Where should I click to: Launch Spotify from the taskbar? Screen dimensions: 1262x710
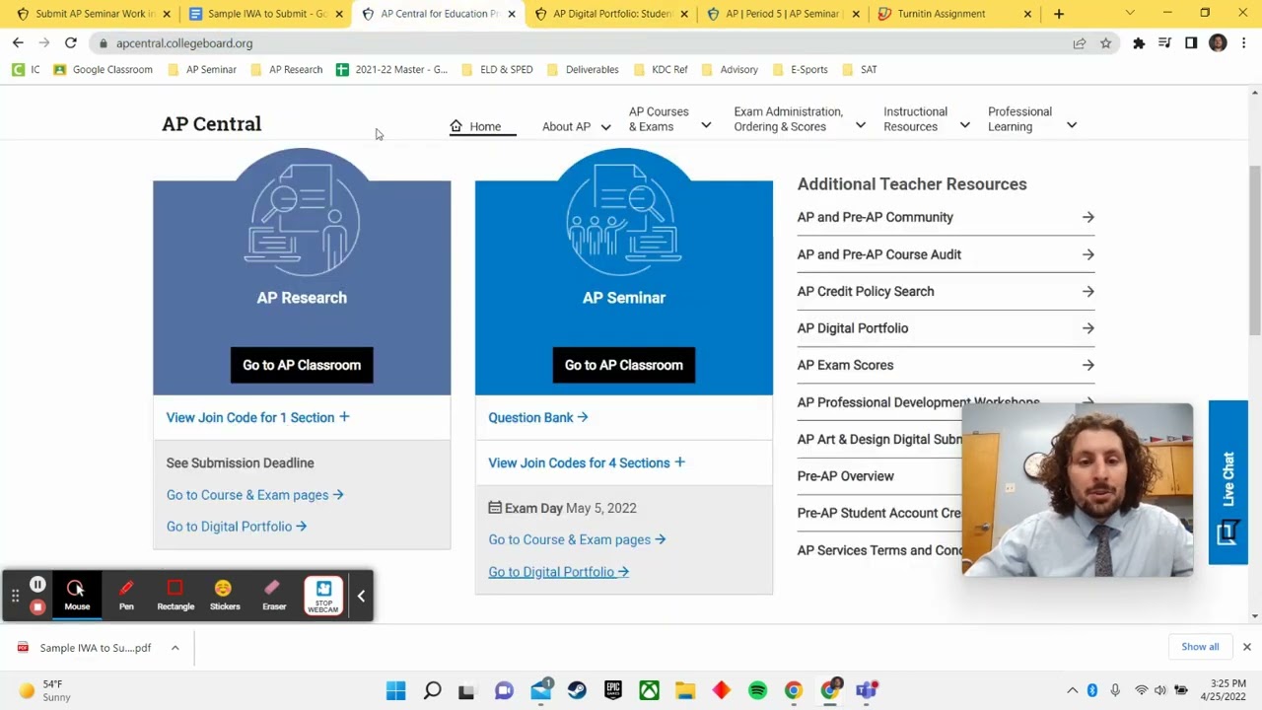(x=757, y=690)
